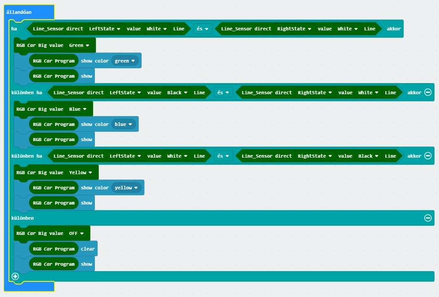Open the és operator dropdown in the first ha row
The height and width of the screenshot is (297, 439).
(x=203, y=29)
